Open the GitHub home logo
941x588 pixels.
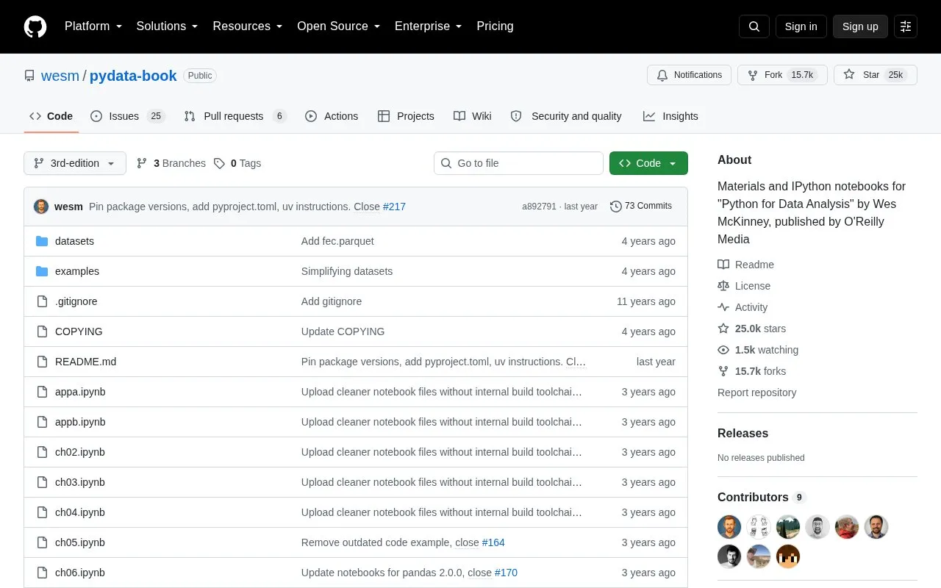click(x=35, y=26)
